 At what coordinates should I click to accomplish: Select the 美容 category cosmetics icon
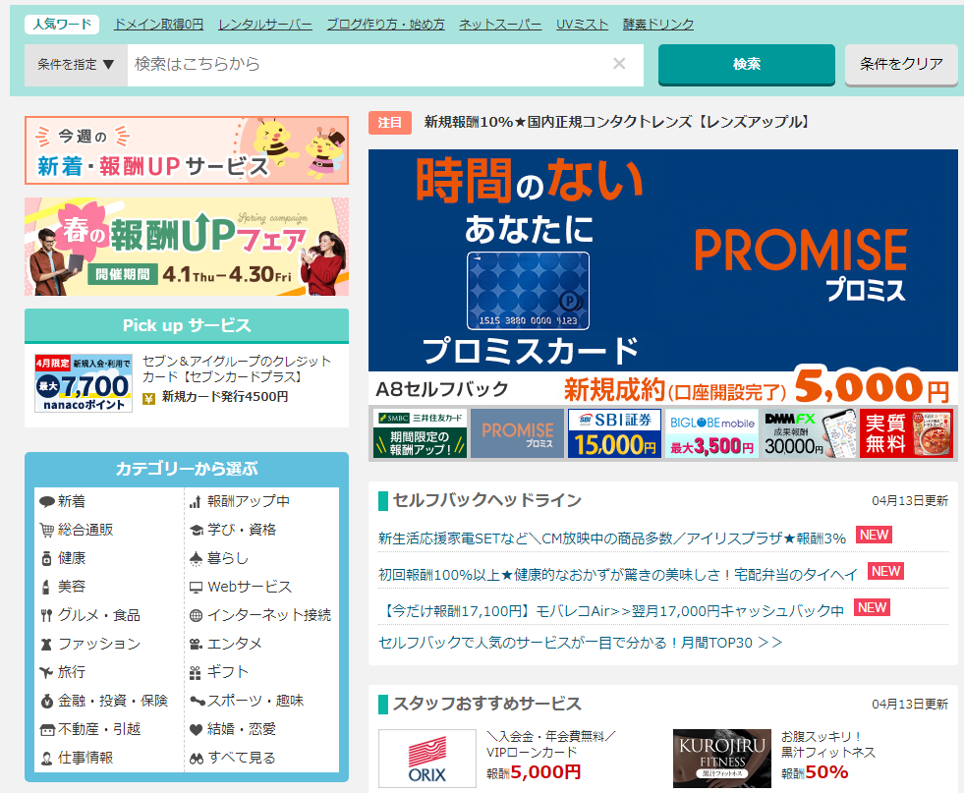coord(45,587)
